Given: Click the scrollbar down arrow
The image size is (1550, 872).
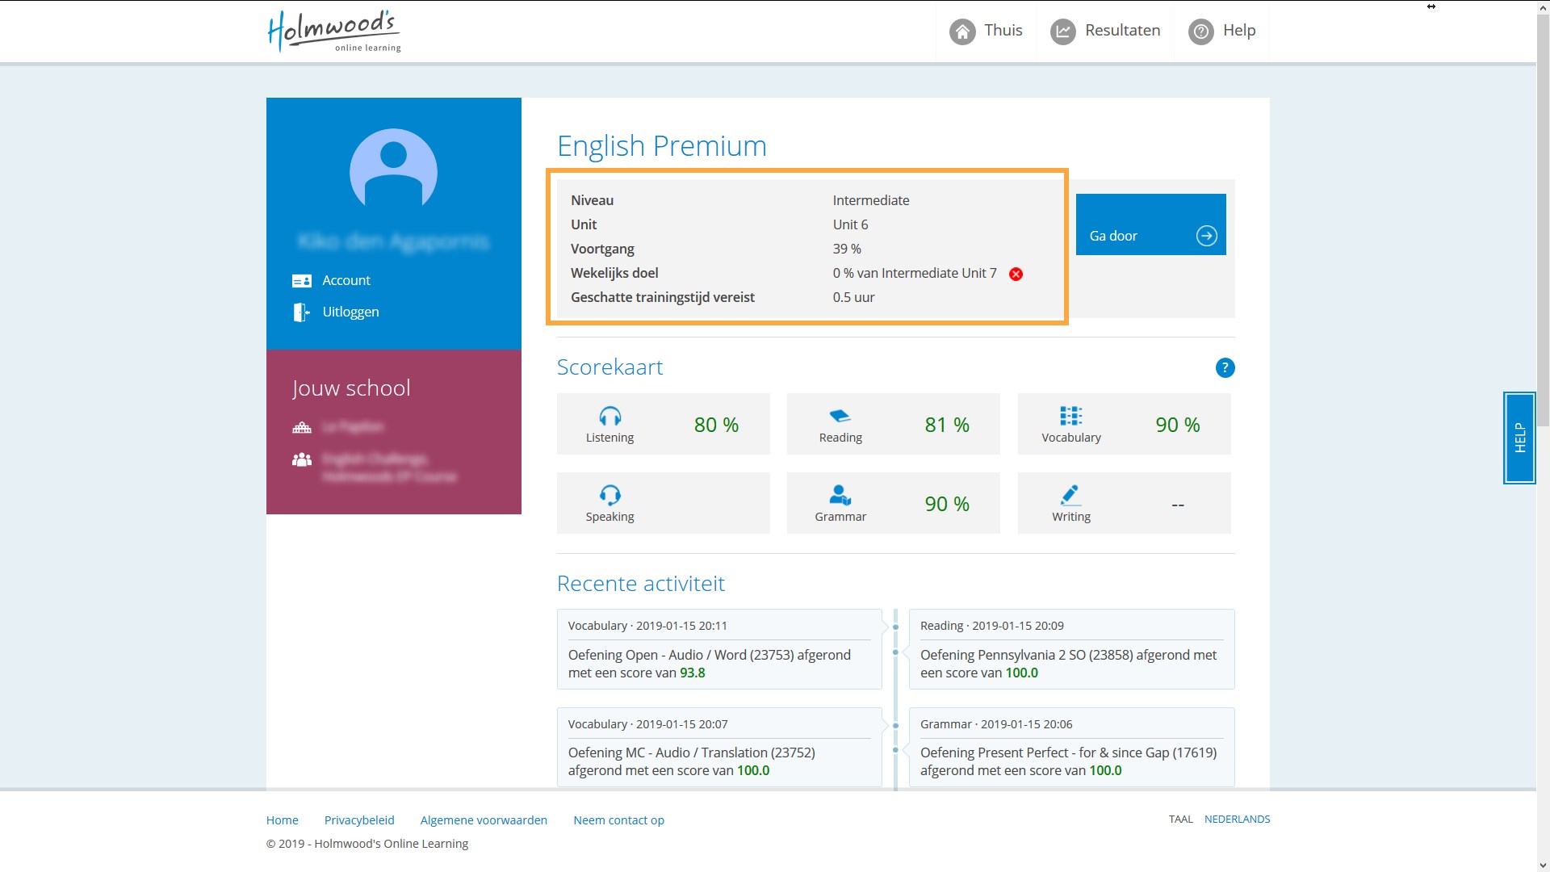Looking at the screenshot, I should click(1543, 865).
